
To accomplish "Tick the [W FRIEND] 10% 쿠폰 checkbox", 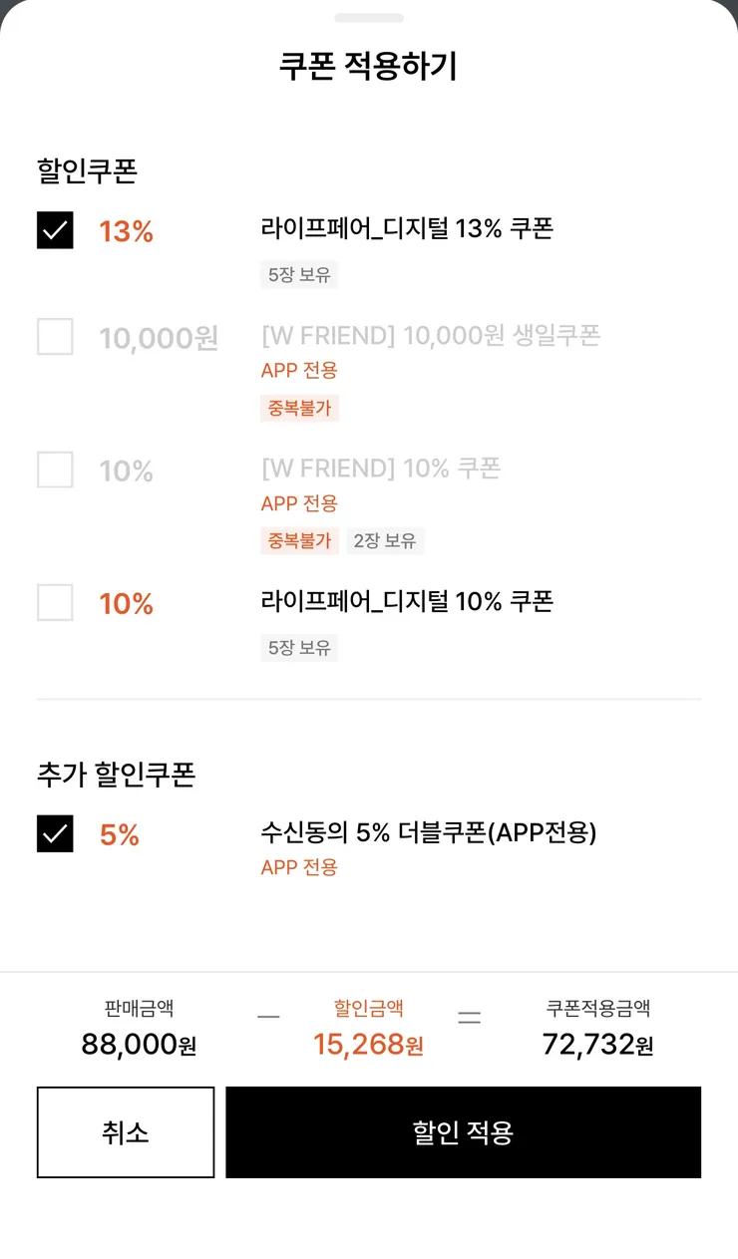I will tap(55, 470).
